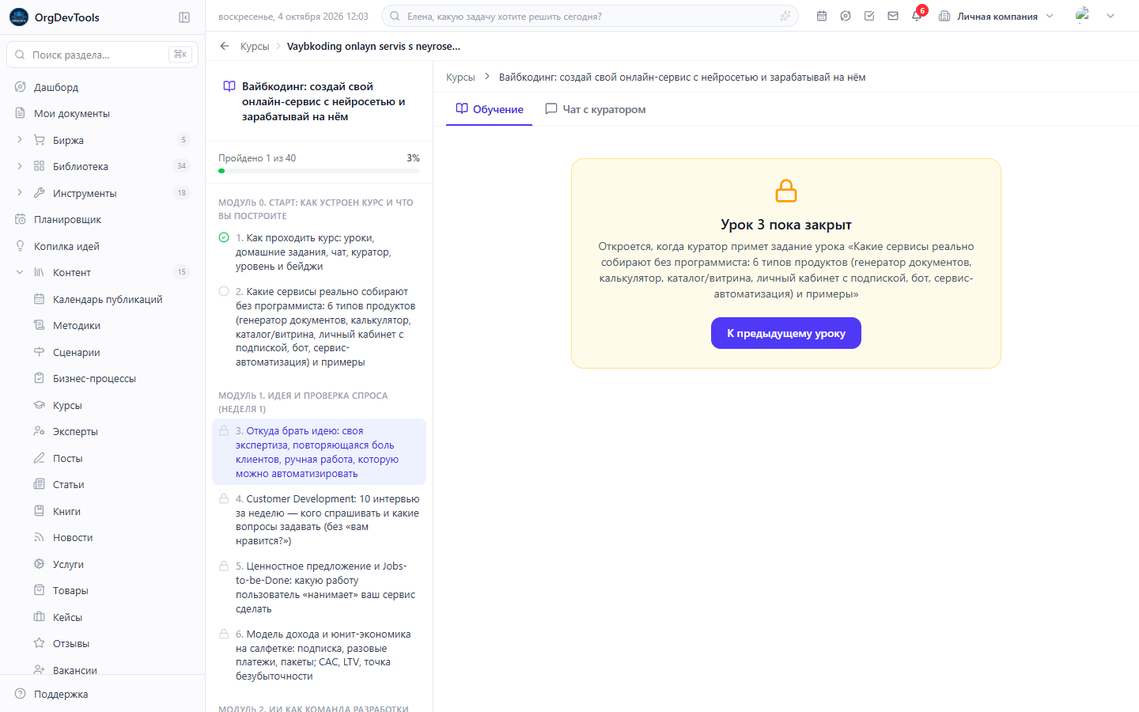Click the AI sparkle icon in search bar
1139x712 pixels.
(785, 16)
